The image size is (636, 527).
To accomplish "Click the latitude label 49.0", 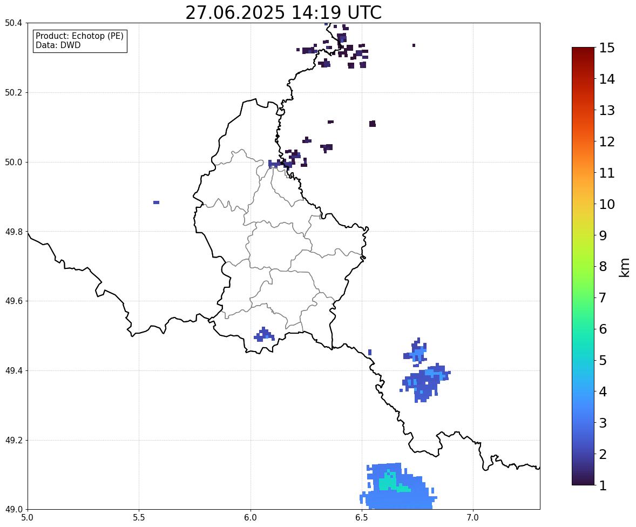I will 13,510.
